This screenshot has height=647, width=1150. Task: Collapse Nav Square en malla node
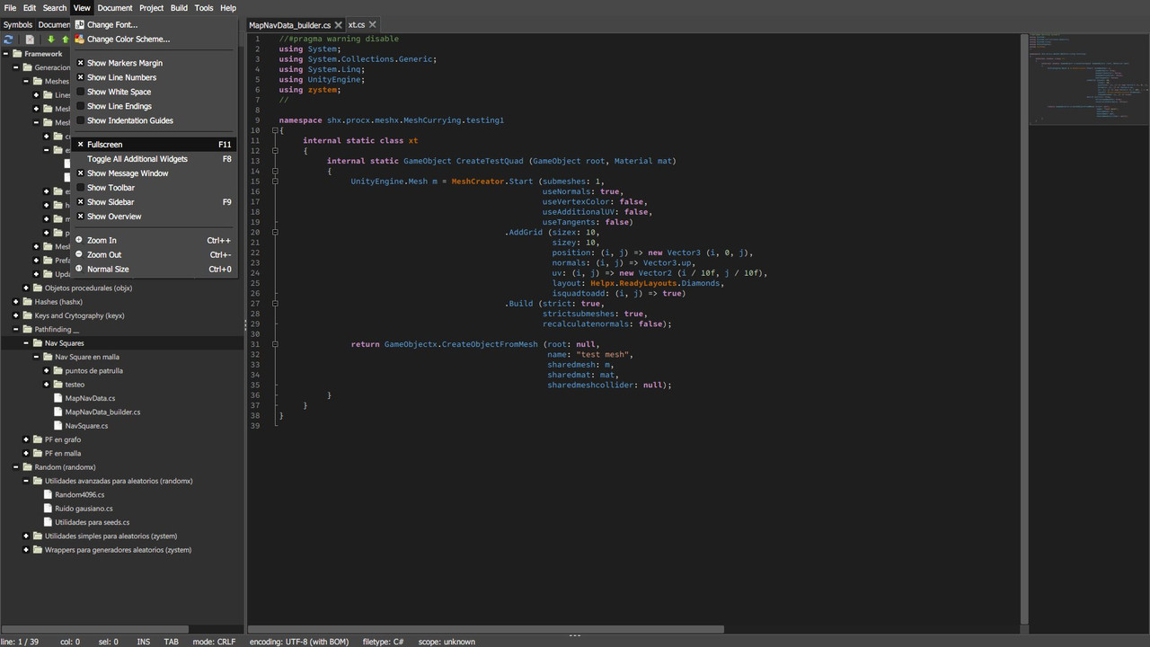click(36, 357)
